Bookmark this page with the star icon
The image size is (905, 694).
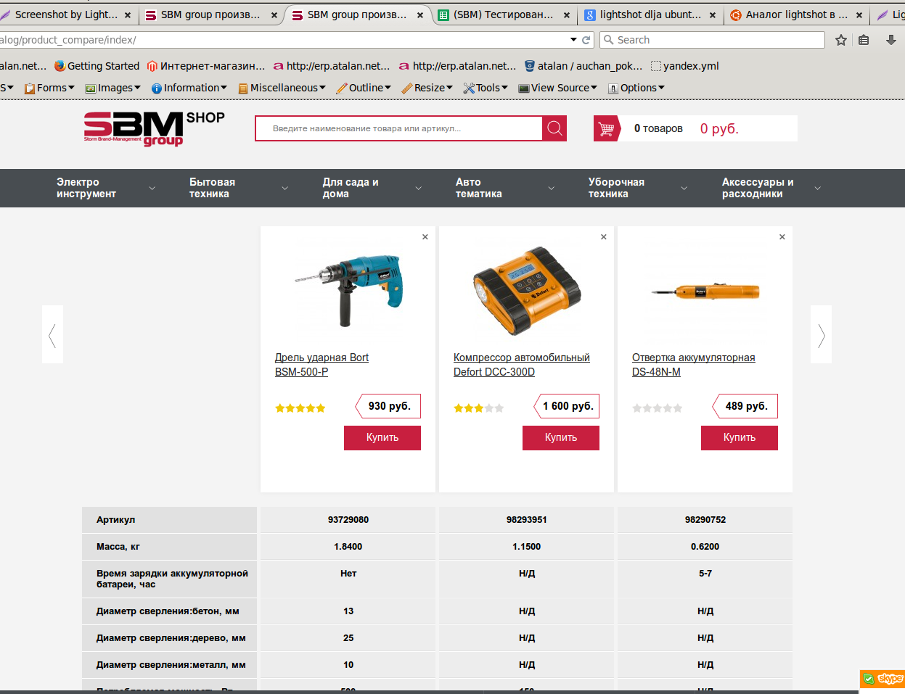[841, 40]
